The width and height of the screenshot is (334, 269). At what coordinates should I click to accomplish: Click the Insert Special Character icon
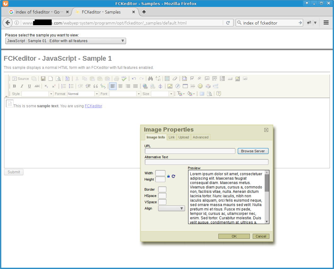point(208,86)
